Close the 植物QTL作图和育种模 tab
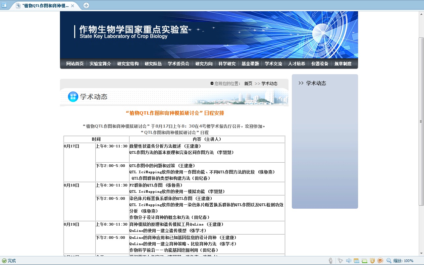Image resolution: width=424 pixels, height=265 pixels. 73,6
